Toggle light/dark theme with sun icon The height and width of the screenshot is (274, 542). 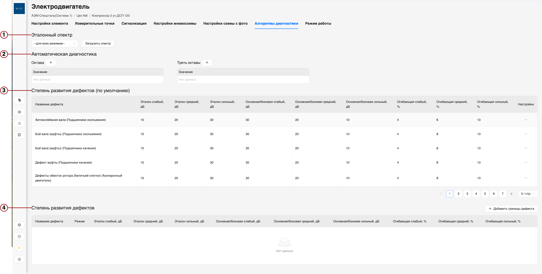[19, 248]
